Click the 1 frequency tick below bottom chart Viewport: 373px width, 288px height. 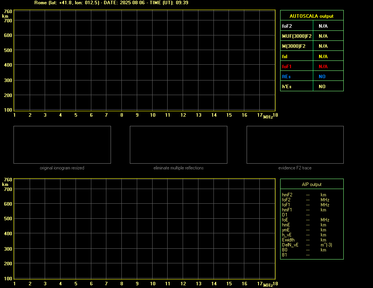click(15, 284)
